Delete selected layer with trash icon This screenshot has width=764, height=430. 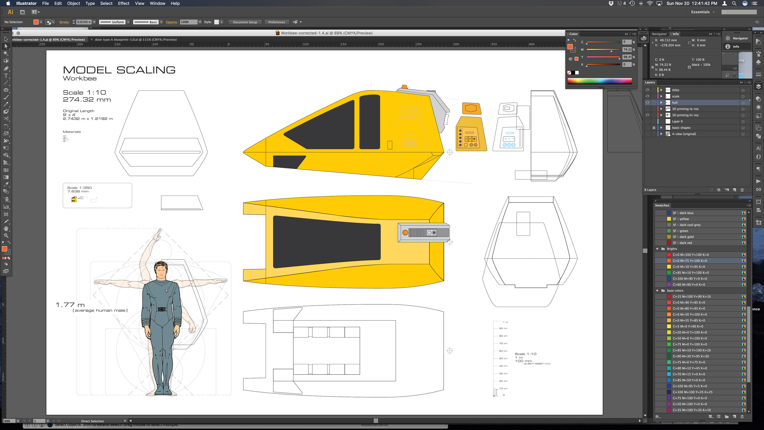(742, 190)
